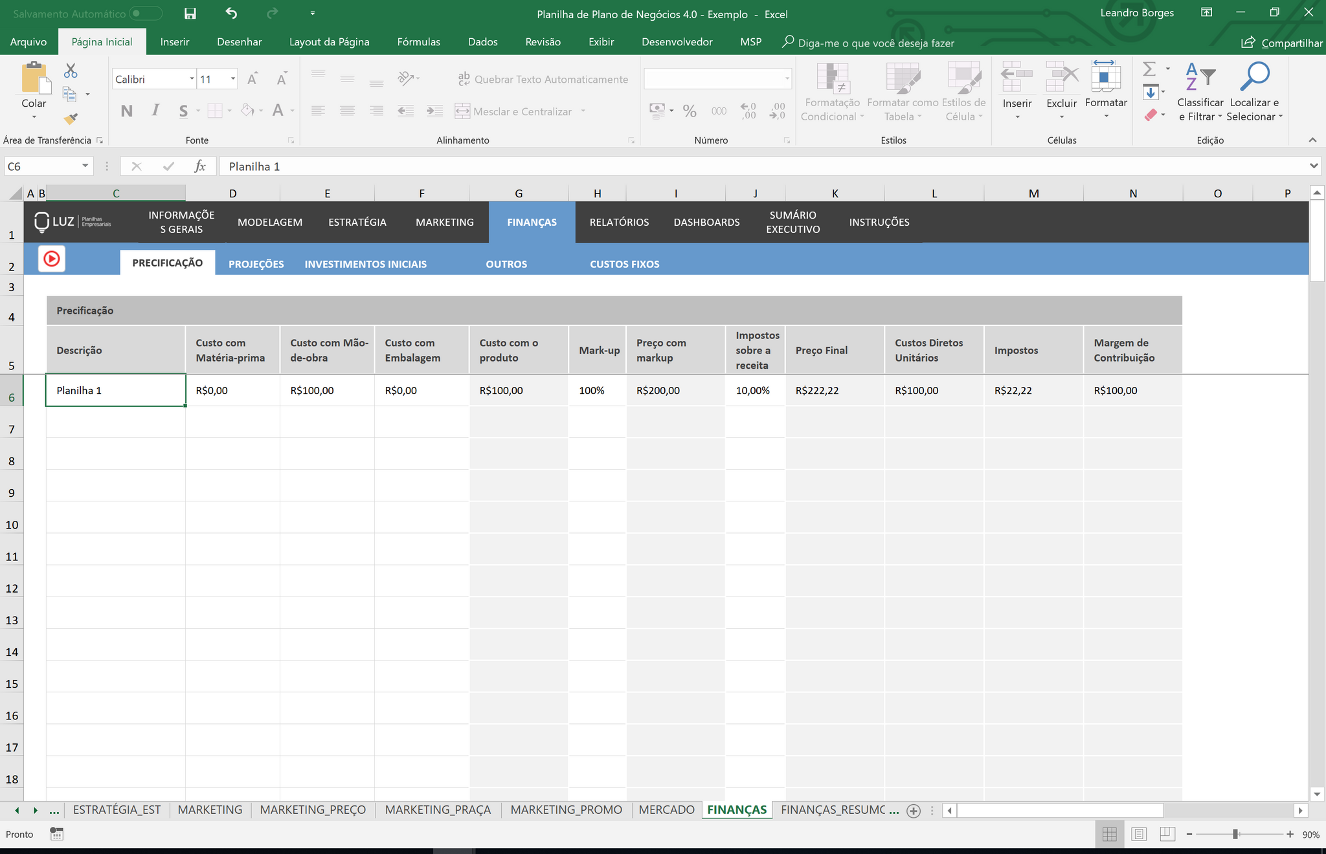Toggle Salvamento Automático switch
This screenshot has height=854, width=1326.
[145, 14]
